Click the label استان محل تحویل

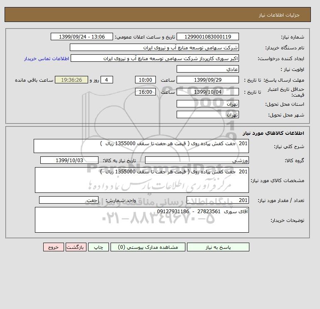pos(285,104)
